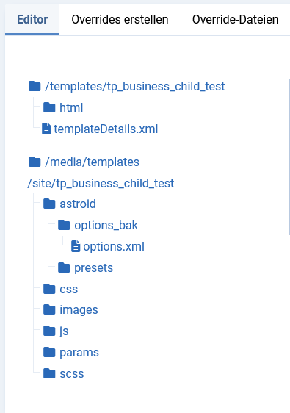This screenshot has height=413, width=290.
Task: Click the folder icon beside /templates/tp_business_child_test
Action: [x=35, y=86]
